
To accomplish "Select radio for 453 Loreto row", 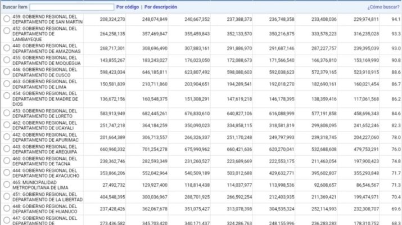I will click(7, 113).
